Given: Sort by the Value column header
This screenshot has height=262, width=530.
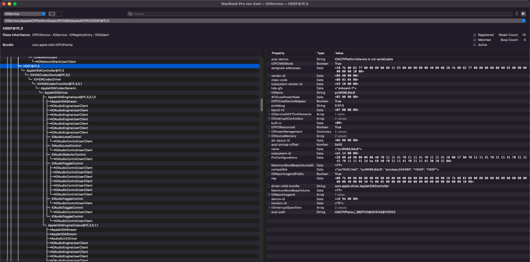Looking at the screenshot, I should pos(431,53).
